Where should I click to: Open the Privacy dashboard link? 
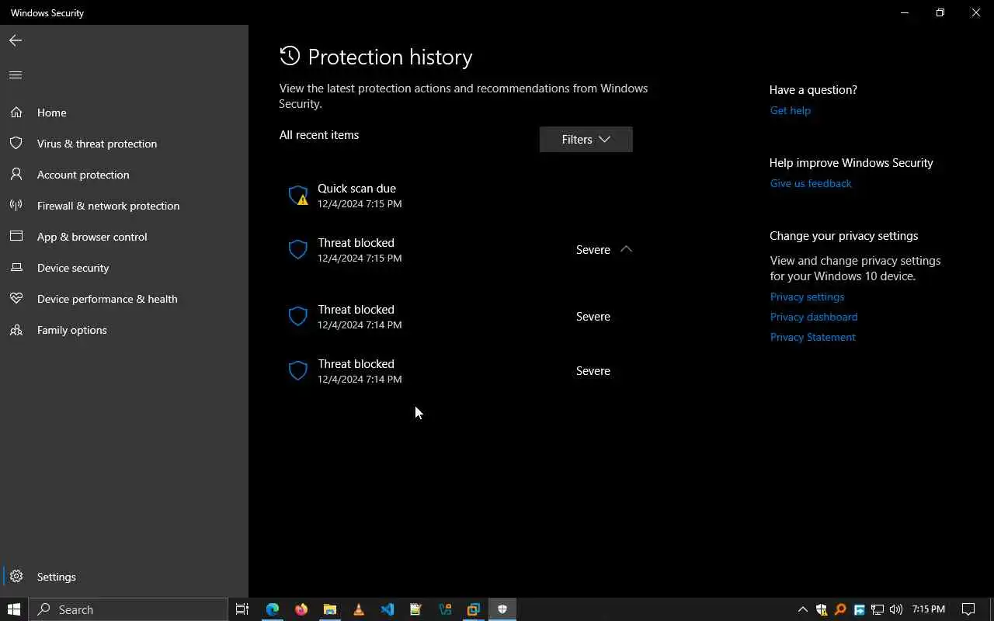point(814,317)
